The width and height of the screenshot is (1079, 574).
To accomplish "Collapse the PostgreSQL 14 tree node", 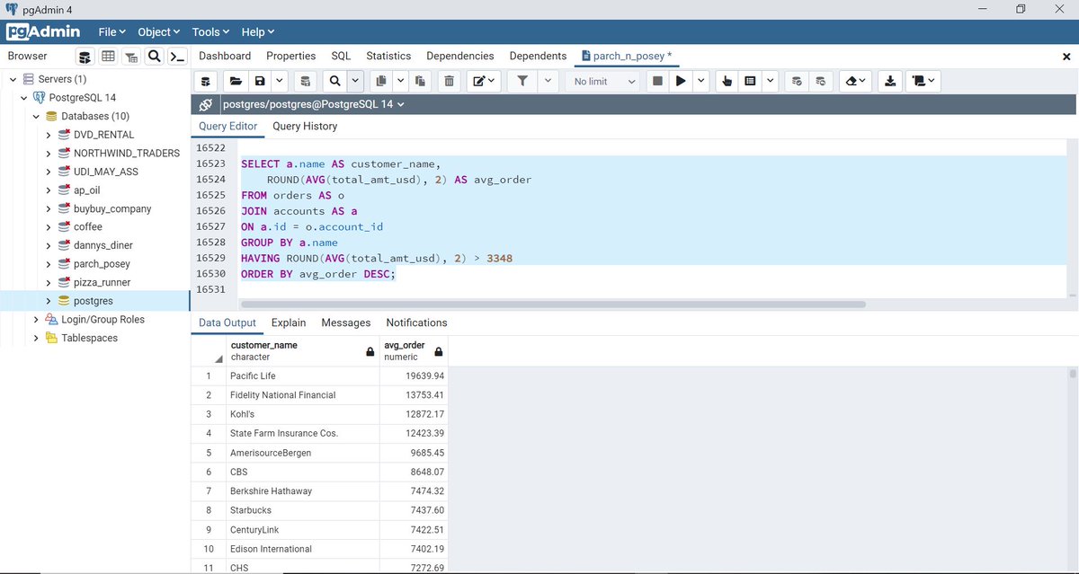I will (24, 98).
